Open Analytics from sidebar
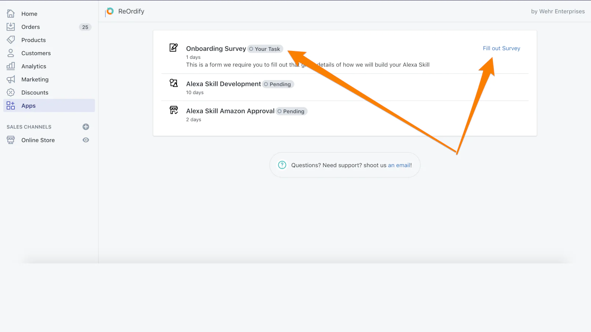The width and height of the screenshot is (591, 332). [x=34, y=66]
